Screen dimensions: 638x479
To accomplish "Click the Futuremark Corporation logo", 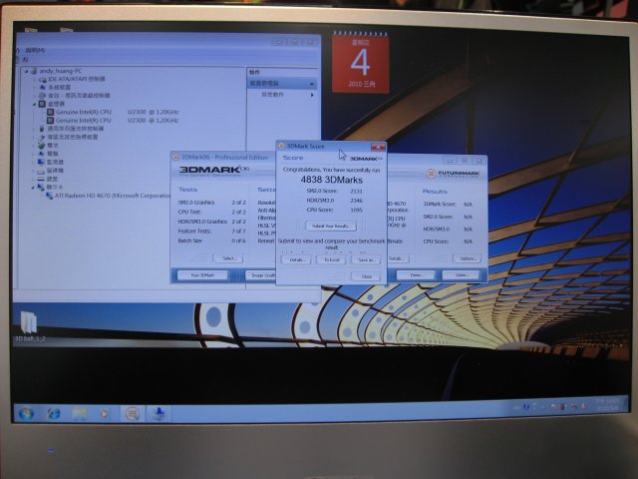I will (453, 174).
